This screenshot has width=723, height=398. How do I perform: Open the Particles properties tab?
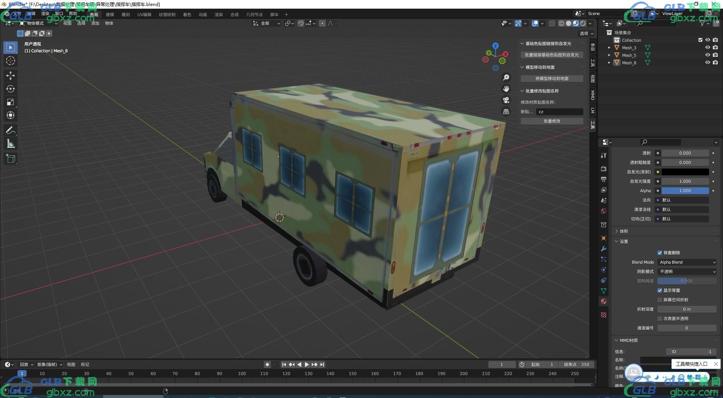click(x=604, y=259)
